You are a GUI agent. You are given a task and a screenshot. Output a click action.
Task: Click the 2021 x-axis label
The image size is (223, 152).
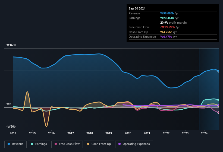click(x=147, y=133)
